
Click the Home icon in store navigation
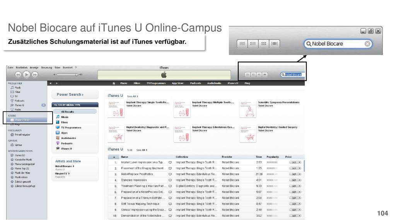click(114, 83)
